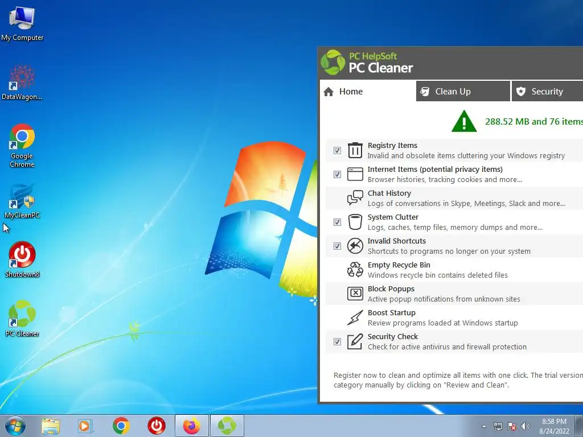Switch to the Clean Up tab
The height and width of the screenshot is (437, 583).
[x=463, y=92]
